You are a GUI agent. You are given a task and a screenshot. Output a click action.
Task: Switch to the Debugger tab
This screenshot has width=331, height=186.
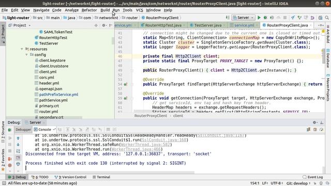(x=23, y=130)
